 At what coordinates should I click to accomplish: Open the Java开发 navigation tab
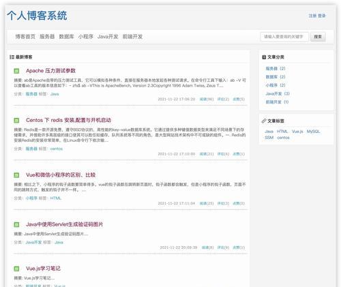click(108, 37)
